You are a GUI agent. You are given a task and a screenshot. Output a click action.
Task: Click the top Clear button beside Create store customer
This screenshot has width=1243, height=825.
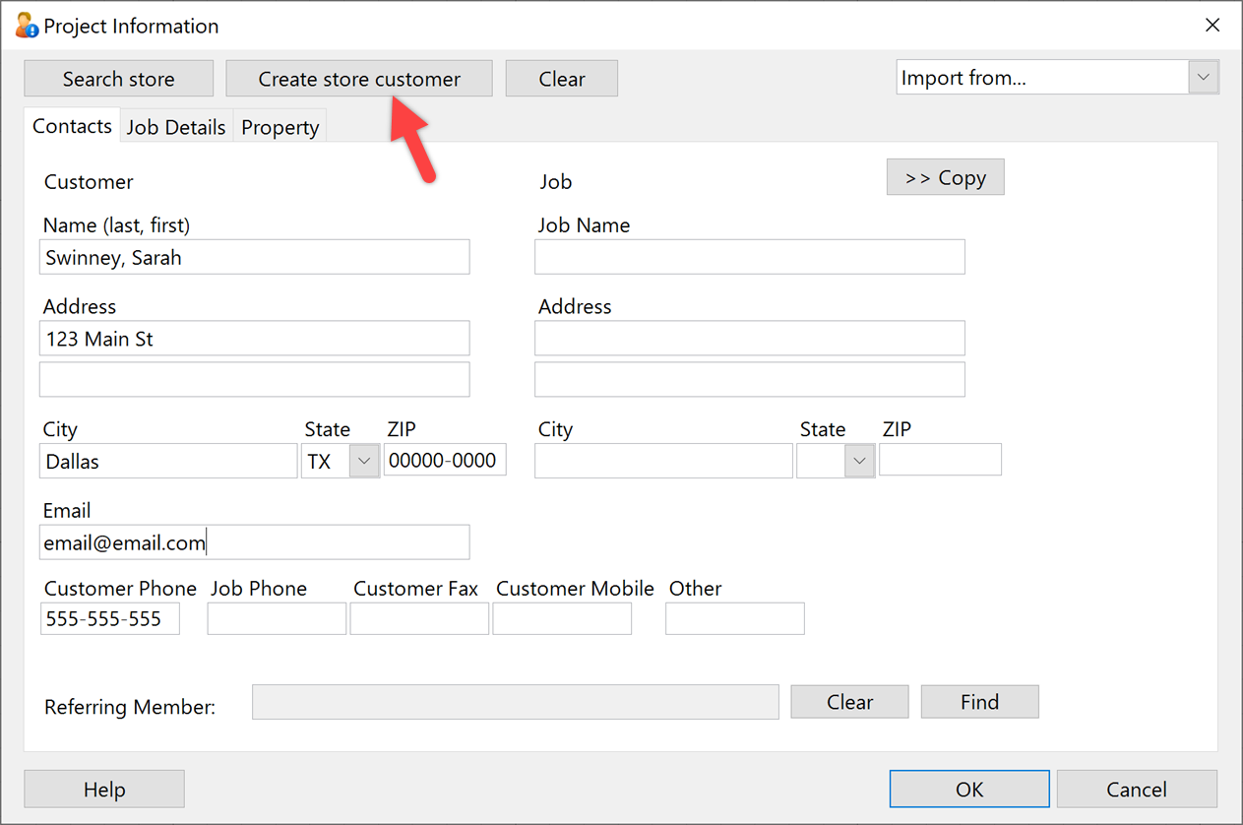click(562, 79)
